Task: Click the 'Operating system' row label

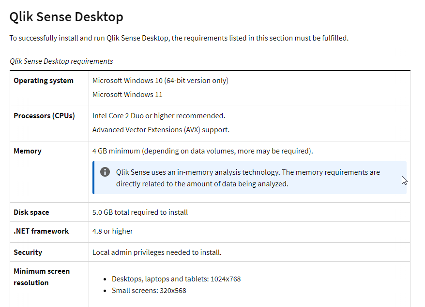Action: point(44,81)
